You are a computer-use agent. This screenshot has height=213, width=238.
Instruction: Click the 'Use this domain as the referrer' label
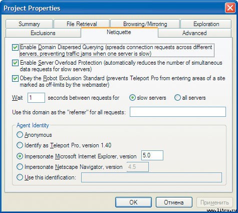point(69,112)
